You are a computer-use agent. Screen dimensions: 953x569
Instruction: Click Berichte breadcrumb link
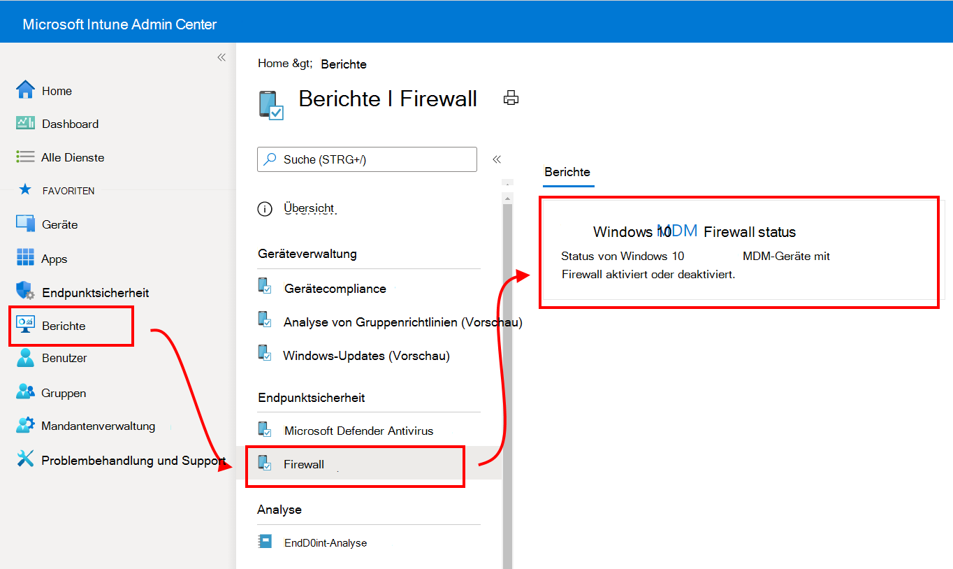point(344,64)
